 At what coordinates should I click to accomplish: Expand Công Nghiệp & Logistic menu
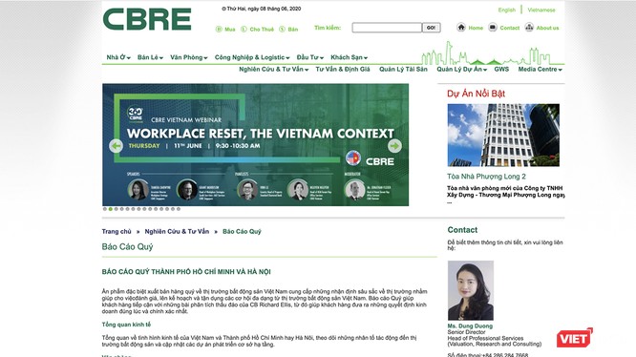point(252,57)
